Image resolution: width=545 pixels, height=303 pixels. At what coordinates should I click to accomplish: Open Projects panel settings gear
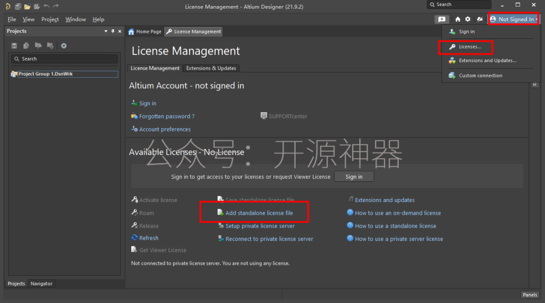64,45
